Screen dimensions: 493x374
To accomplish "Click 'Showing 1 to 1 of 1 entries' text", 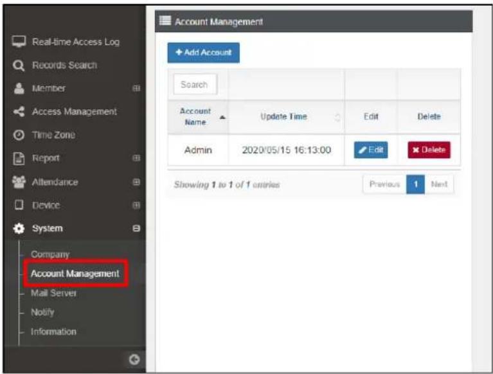I will point(227,184).
